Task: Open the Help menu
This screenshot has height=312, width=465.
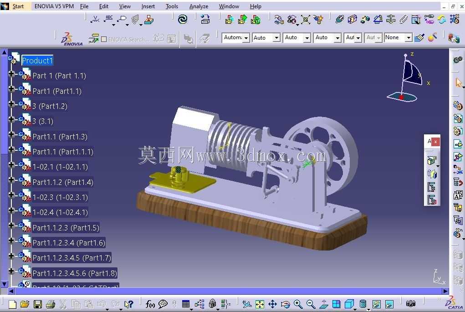Action: 255,6
